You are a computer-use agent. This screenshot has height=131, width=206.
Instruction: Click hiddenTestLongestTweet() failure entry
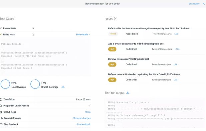(34, 53)
